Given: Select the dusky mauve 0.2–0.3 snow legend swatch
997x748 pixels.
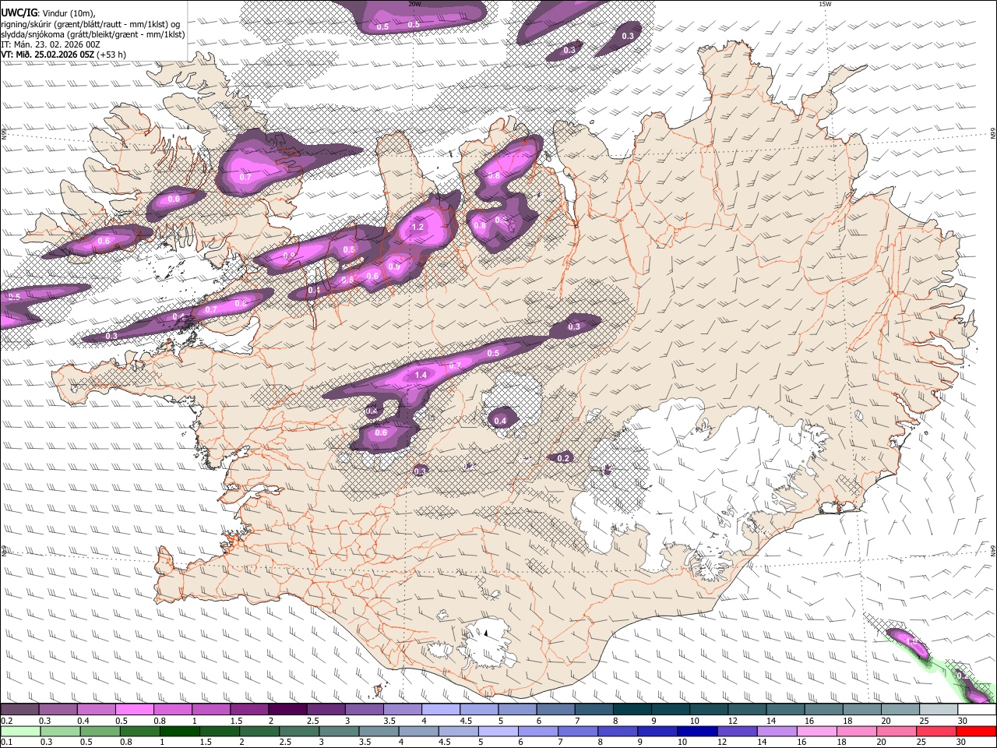Looking at the screenshot, I should 19,710.
